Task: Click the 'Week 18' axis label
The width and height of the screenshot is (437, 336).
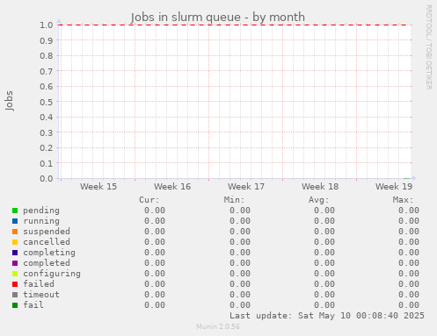Action: point(320,187)
